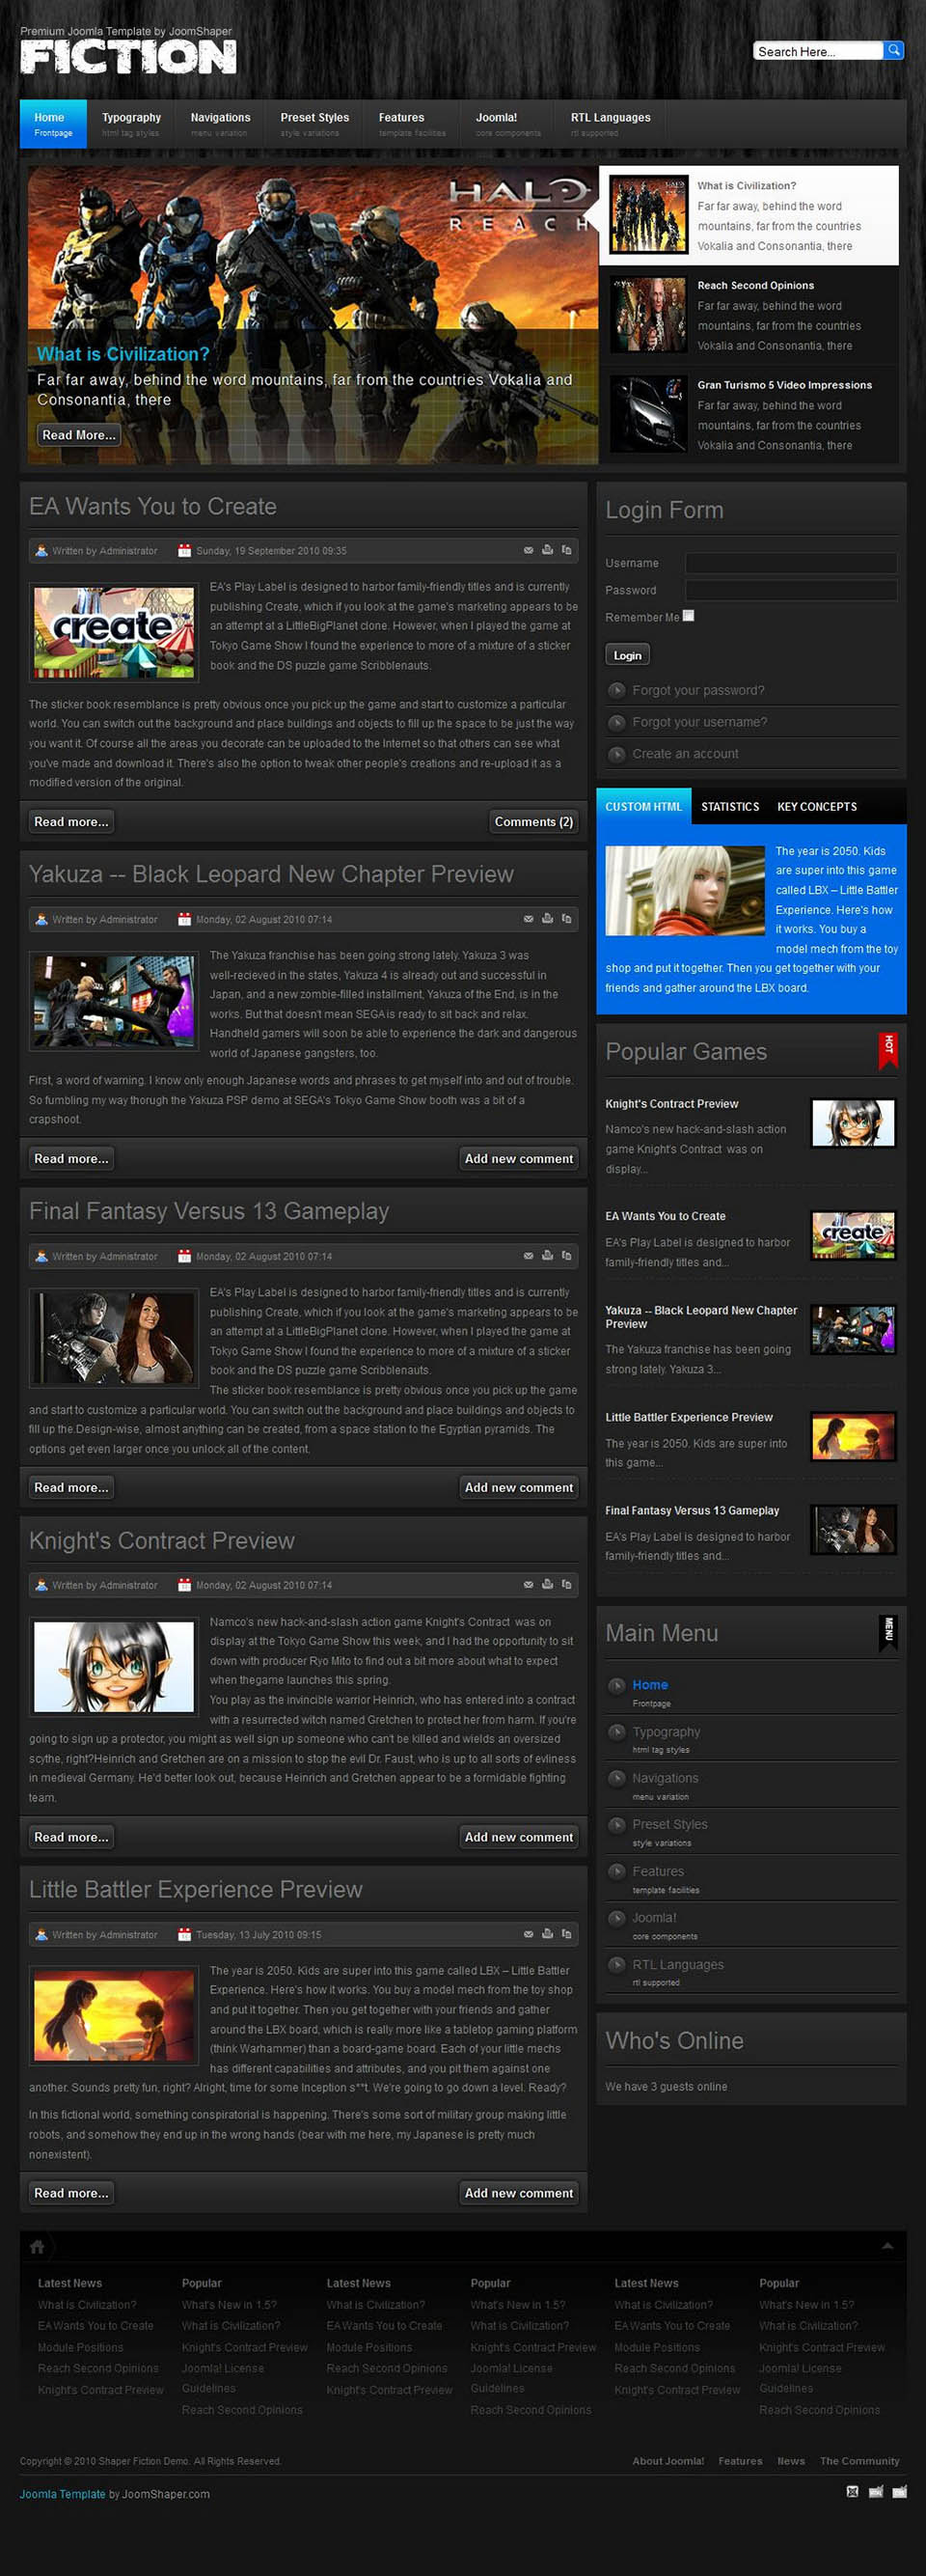Email the Little Battler Experience article
This screenshot has width=926, height=2576.
tap(529, 1934)
